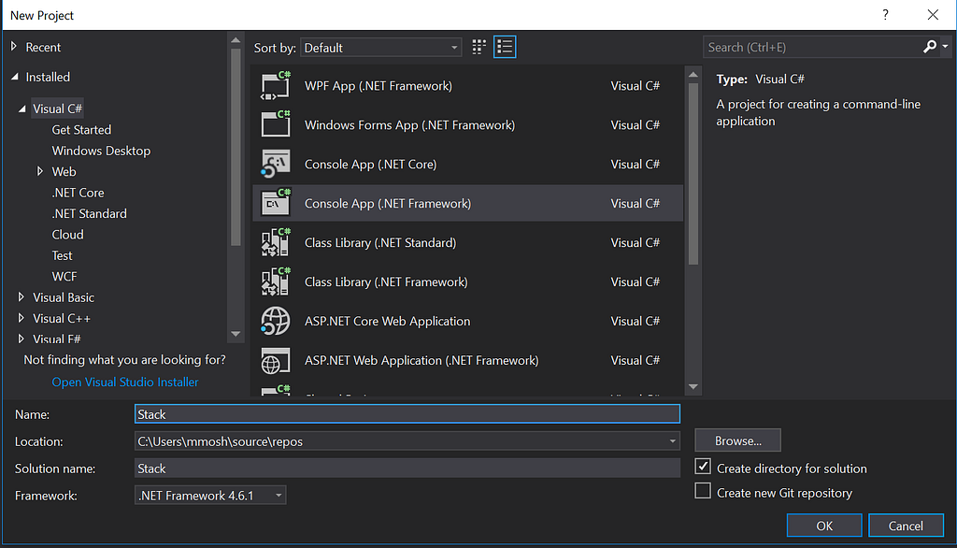
Task: Open the search options dropdown arrow
Action: pos(945,47)
